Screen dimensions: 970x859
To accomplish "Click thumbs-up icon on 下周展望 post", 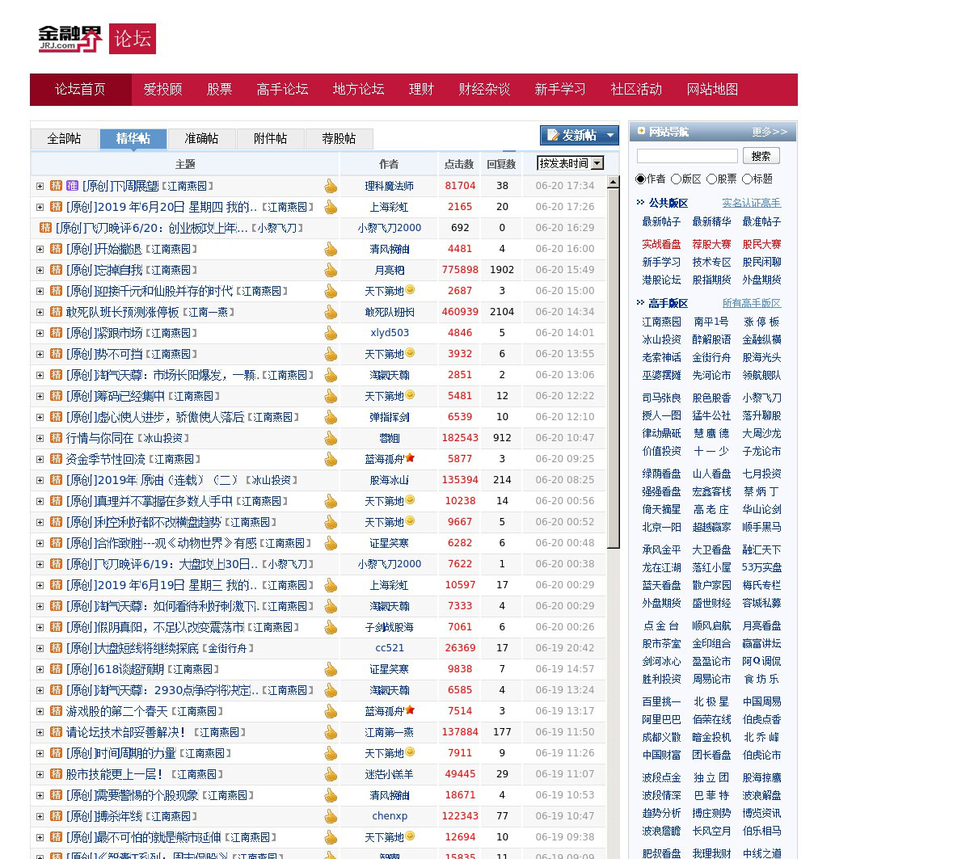I will [331, 186].
